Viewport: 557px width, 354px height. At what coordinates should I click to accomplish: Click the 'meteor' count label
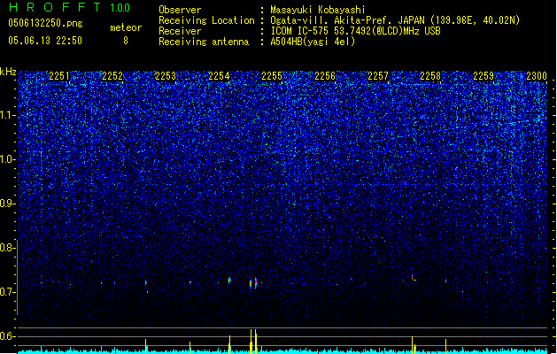click(126, 27)
